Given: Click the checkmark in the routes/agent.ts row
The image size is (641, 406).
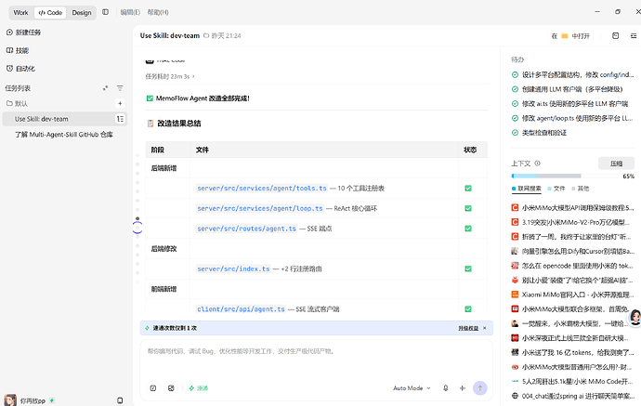Looking at the screenshot, I should pos(468,229).
